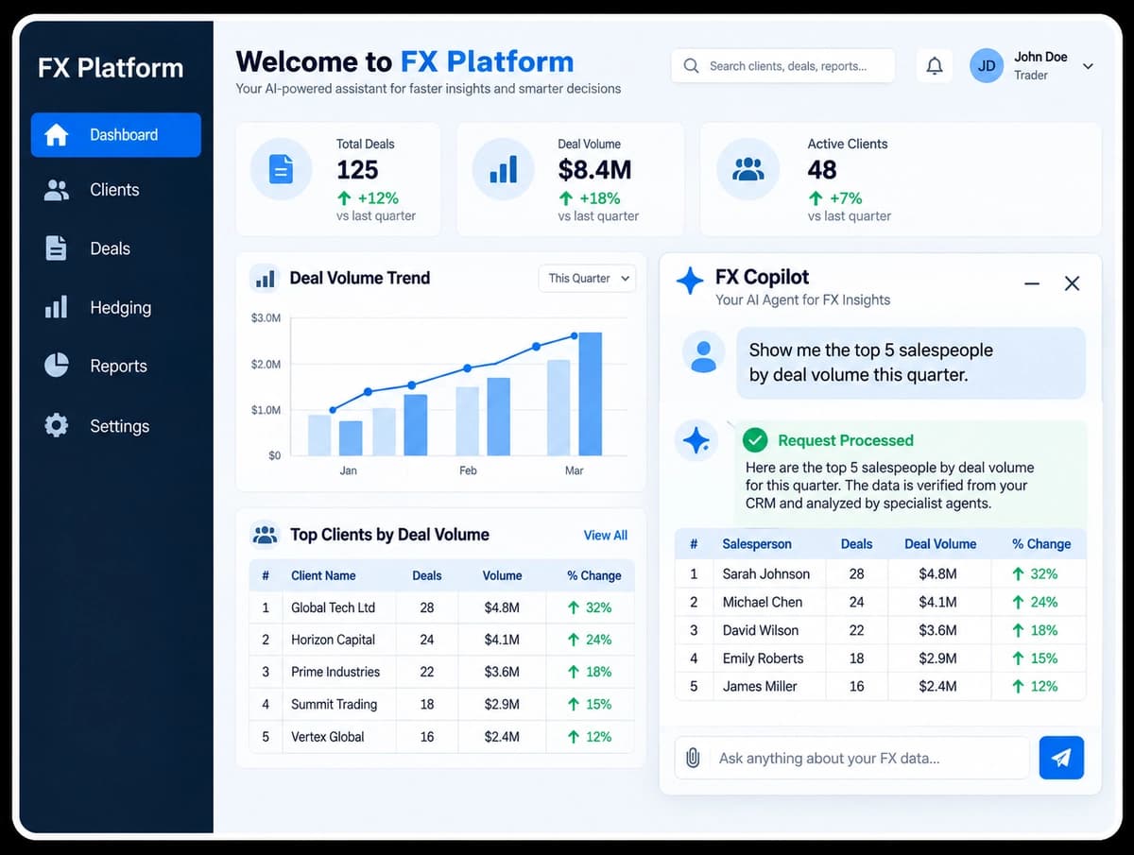
Task: Click the Hedging bar chart icon in sidebar
Action: tap(57, 307)
